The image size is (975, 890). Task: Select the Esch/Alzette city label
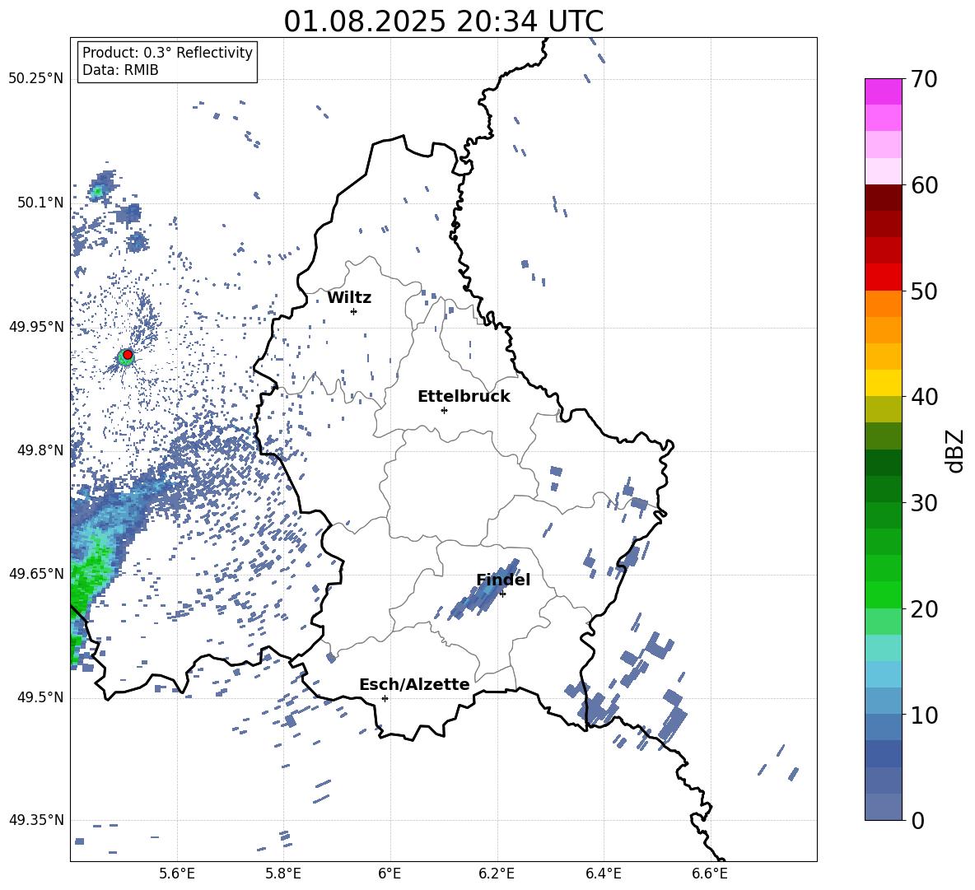[x=414, y=684]
